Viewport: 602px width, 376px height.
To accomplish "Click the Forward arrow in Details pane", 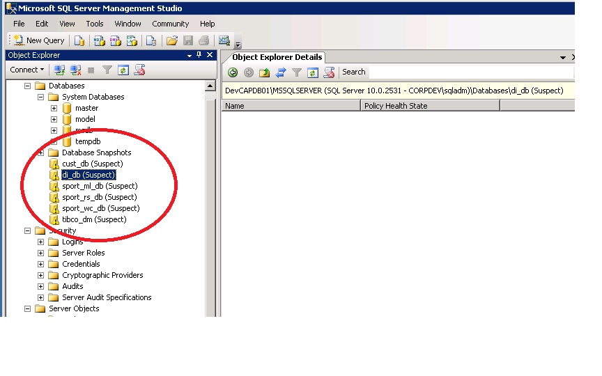I will 249,72.
